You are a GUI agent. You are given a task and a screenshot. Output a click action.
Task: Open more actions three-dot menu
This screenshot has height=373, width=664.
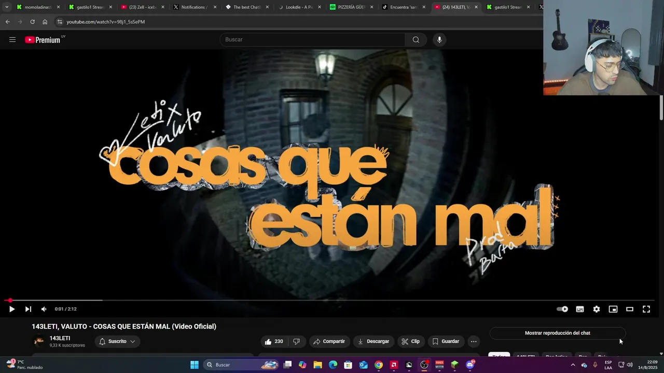click(474, 341)
